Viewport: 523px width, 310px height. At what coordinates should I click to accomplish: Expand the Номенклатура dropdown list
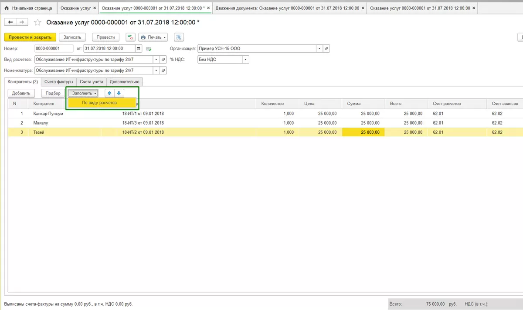pyautogui.click(x=156, y=71)
